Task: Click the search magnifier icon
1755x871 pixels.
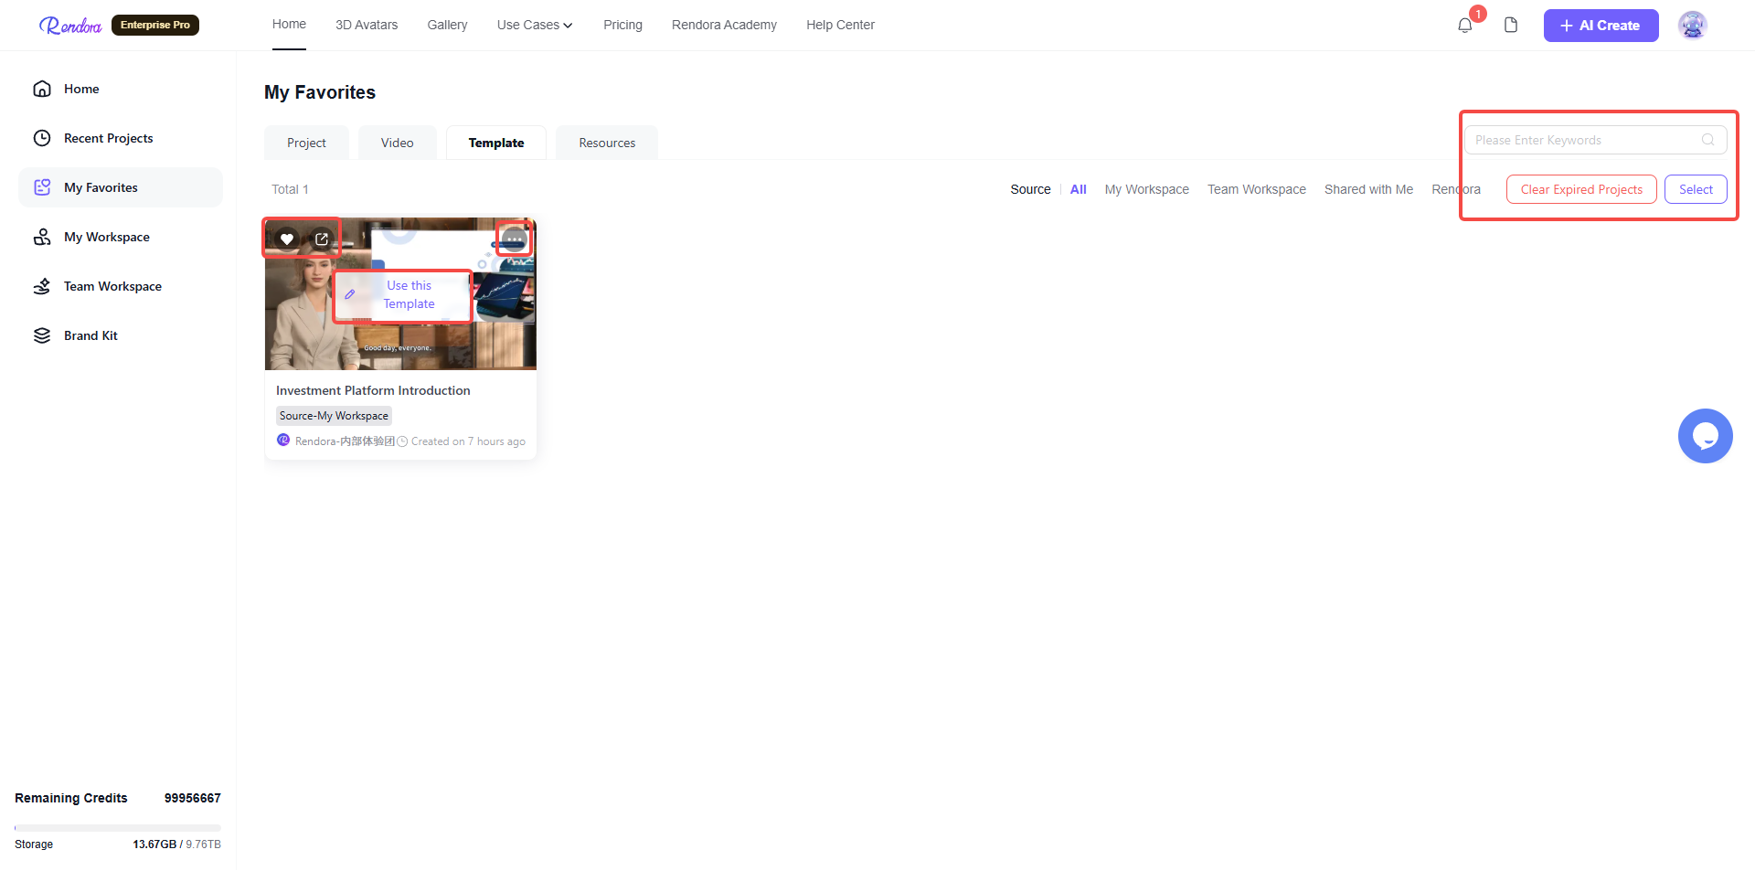Action: (1707, 140)
